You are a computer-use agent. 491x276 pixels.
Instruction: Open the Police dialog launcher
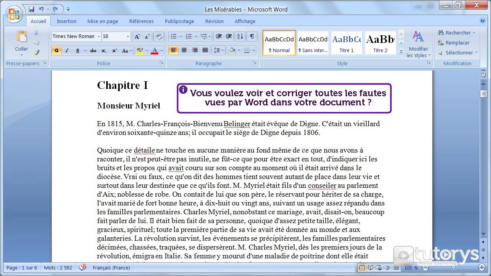161,62
